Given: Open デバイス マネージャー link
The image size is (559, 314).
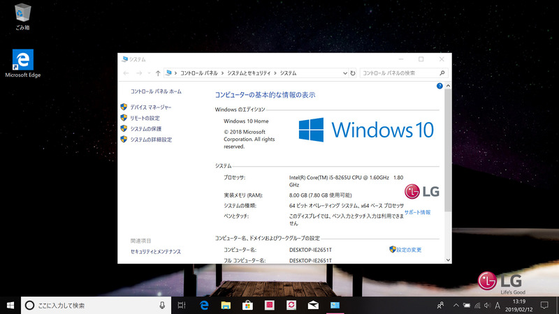Looking at the screenshot, I should [150, 107].
